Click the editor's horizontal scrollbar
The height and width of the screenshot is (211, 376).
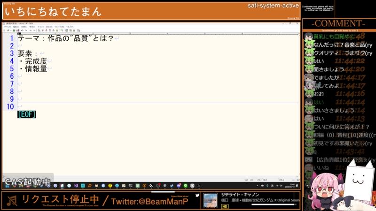coord(150,177)
